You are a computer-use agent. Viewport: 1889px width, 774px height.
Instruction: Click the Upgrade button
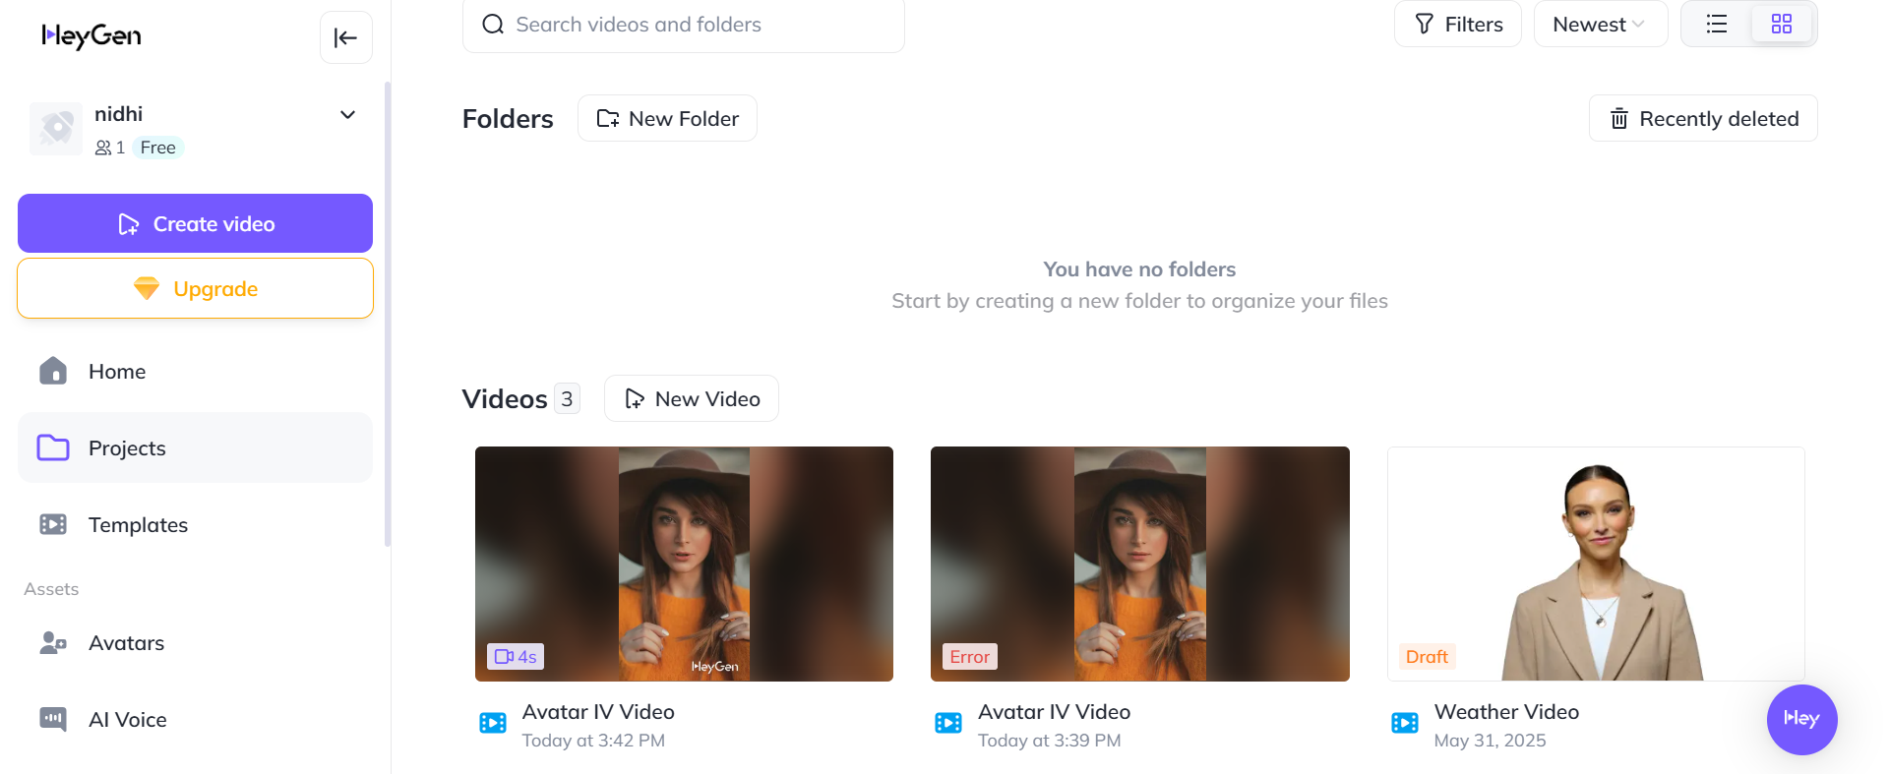coord(195,289)
